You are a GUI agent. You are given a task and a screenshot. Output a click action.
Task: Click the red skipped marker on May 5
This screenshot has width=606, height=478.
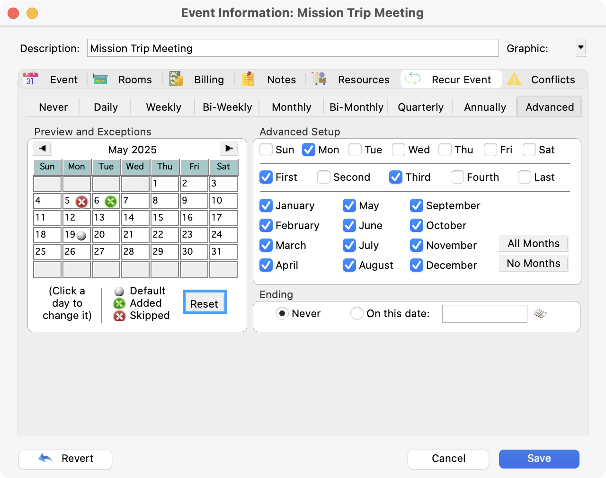pos(82,202)
